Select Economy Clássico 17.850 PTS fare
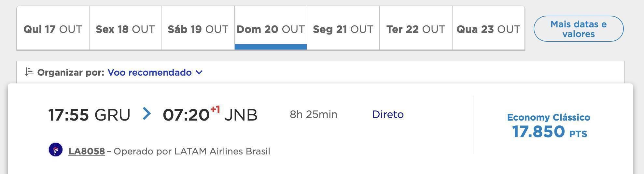 tap(549, 126)
